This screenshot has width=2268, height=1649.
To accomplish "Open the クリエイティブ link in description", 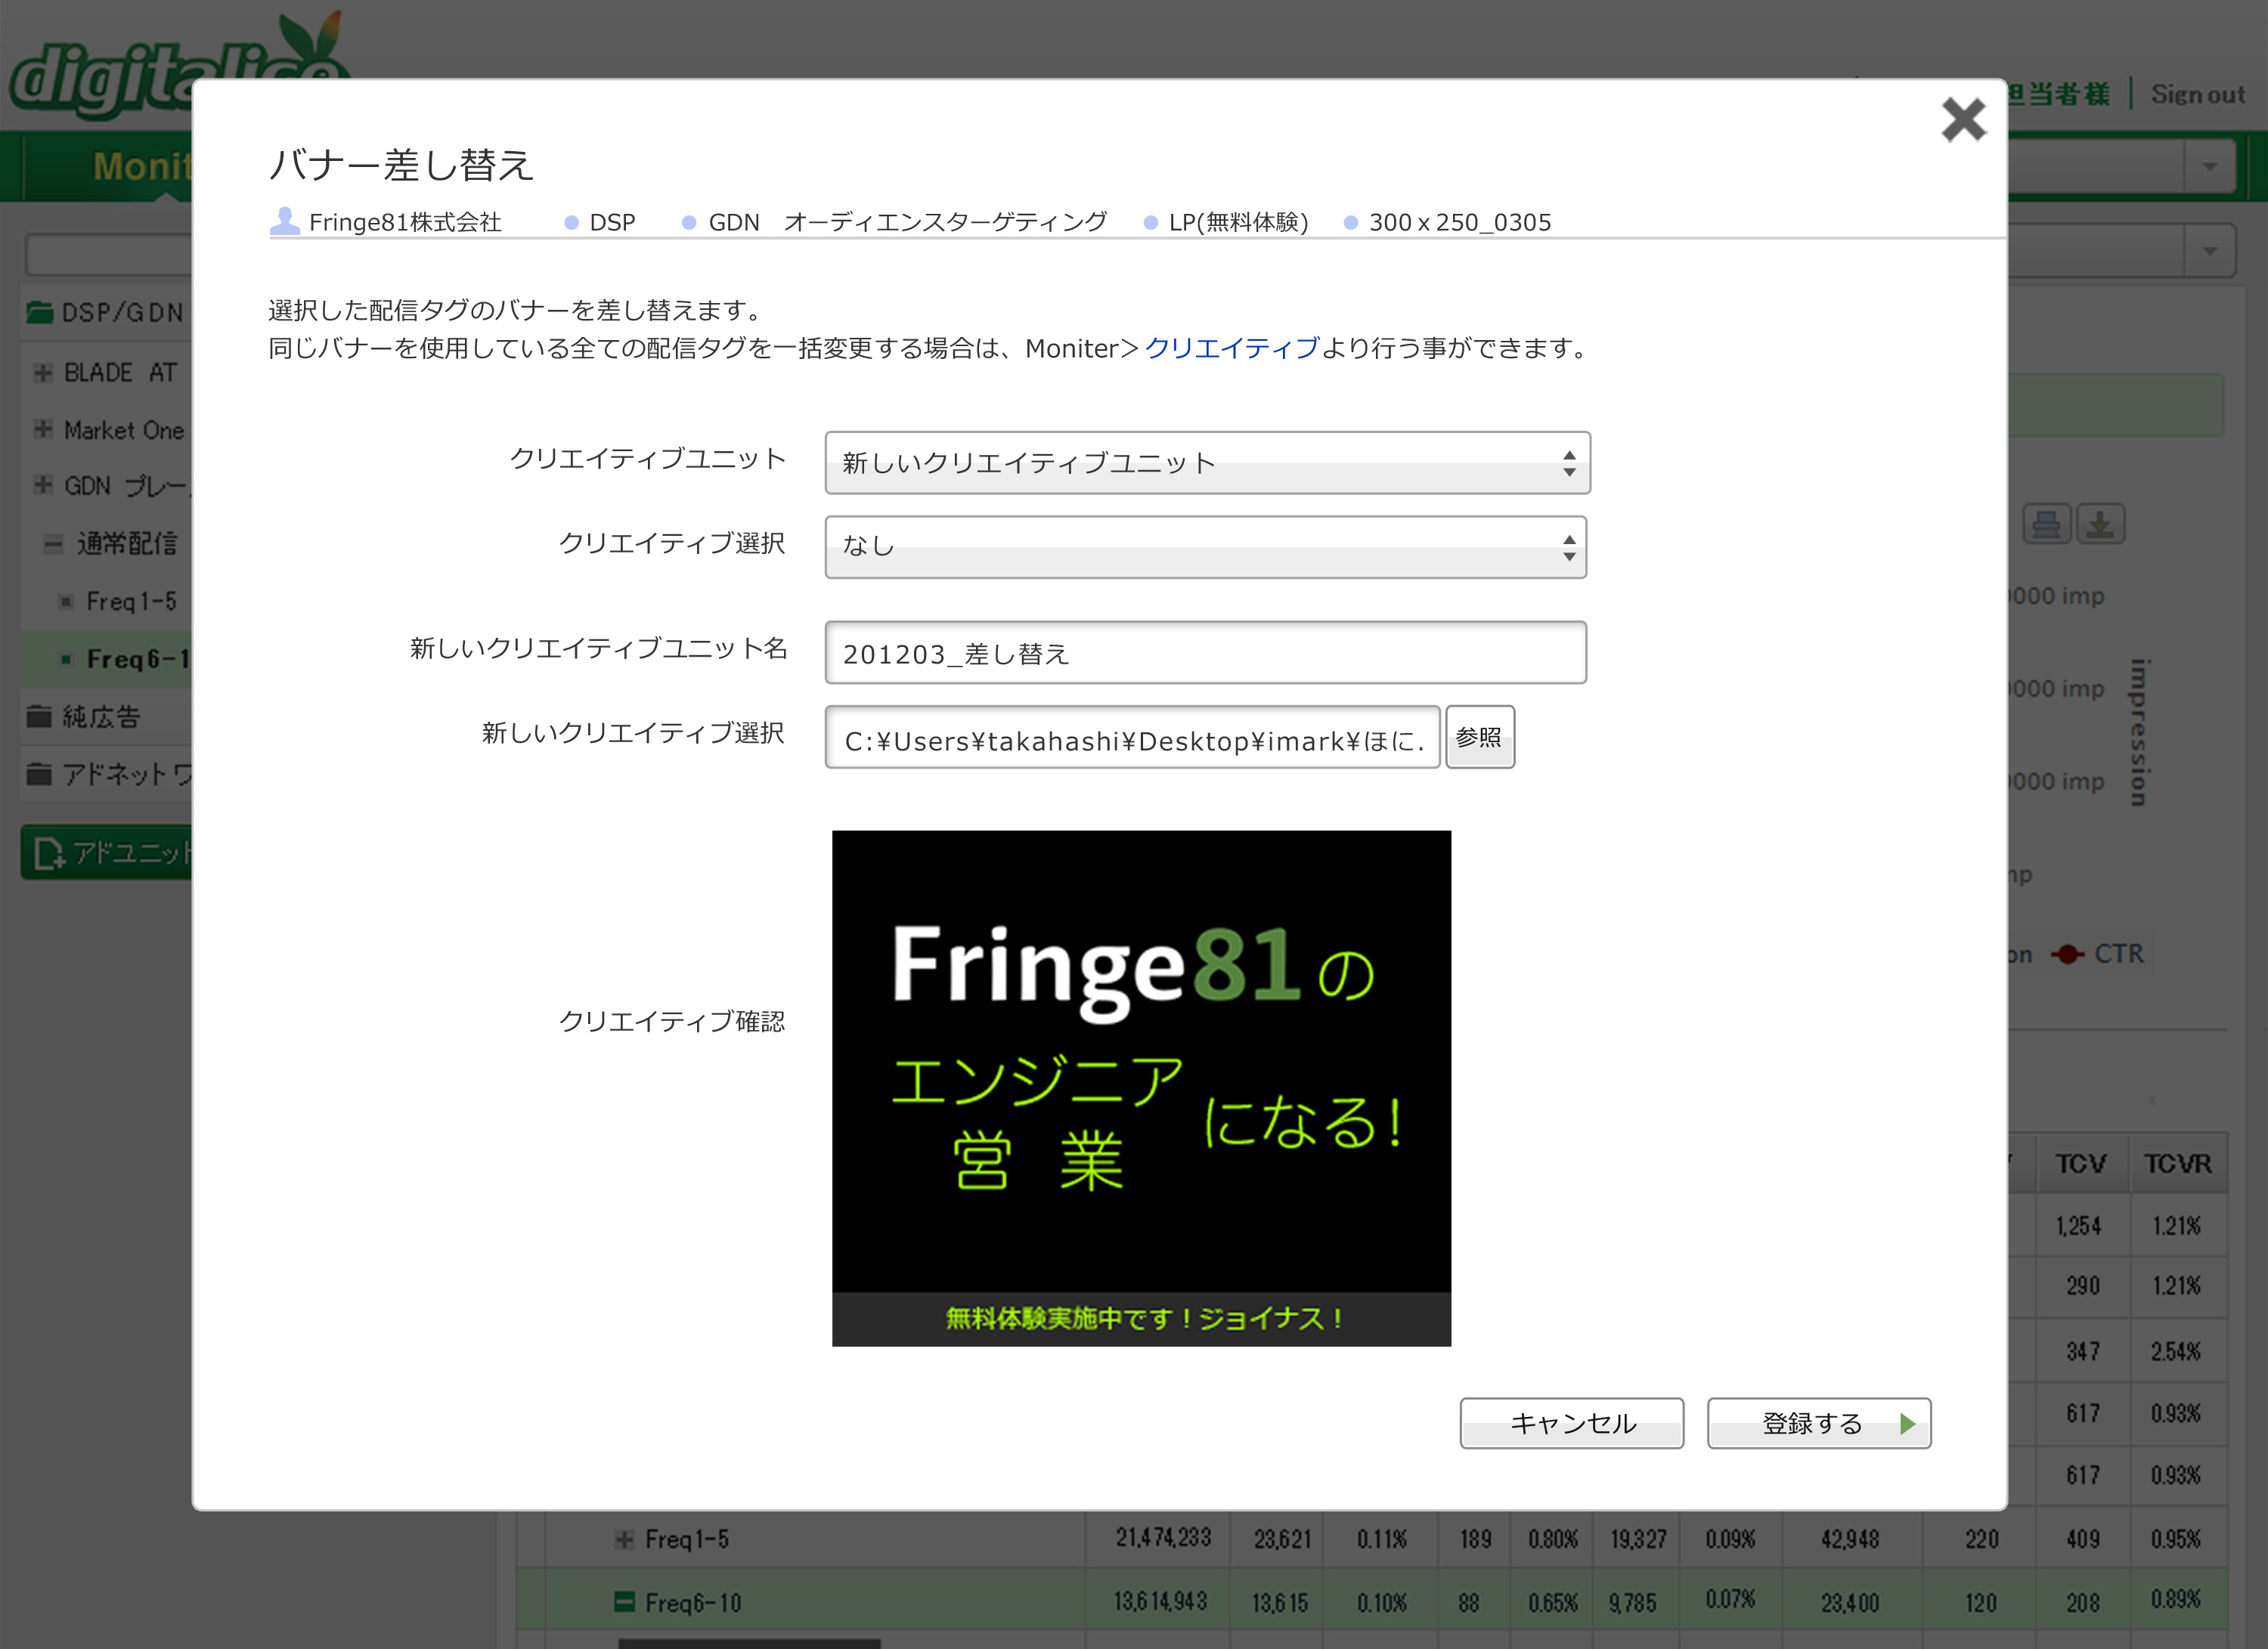I will (1231, 348).
